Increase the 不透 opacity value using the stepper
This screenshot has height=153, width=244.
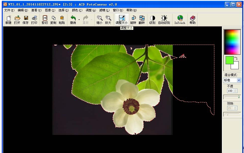(x=235, y=90)
